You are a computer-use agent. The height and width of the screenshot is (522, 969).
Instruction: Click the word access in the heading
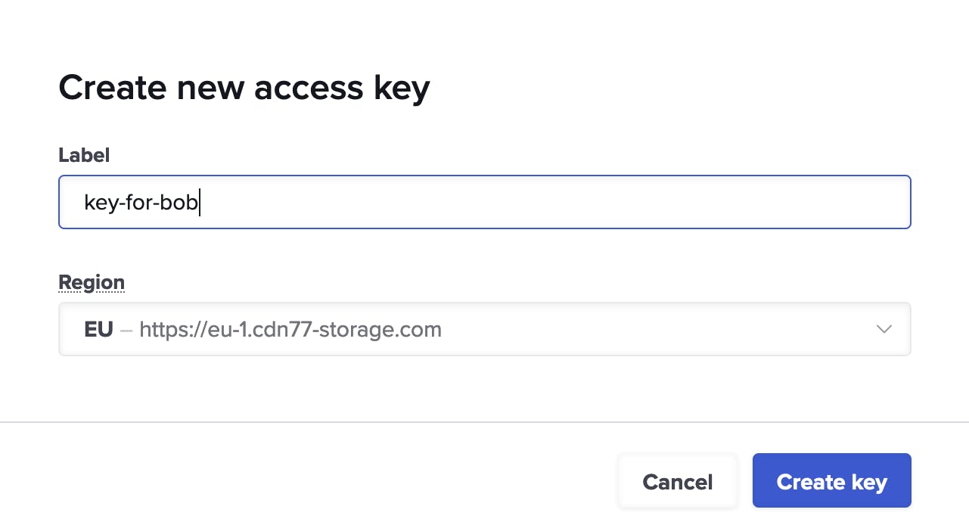[309, 88]
